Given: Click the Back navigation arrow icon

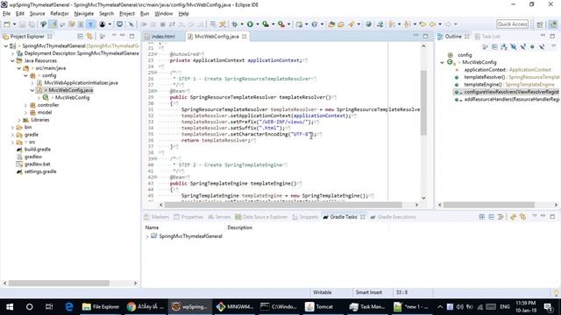Looking at the screenshot, I should pos(432,24).
